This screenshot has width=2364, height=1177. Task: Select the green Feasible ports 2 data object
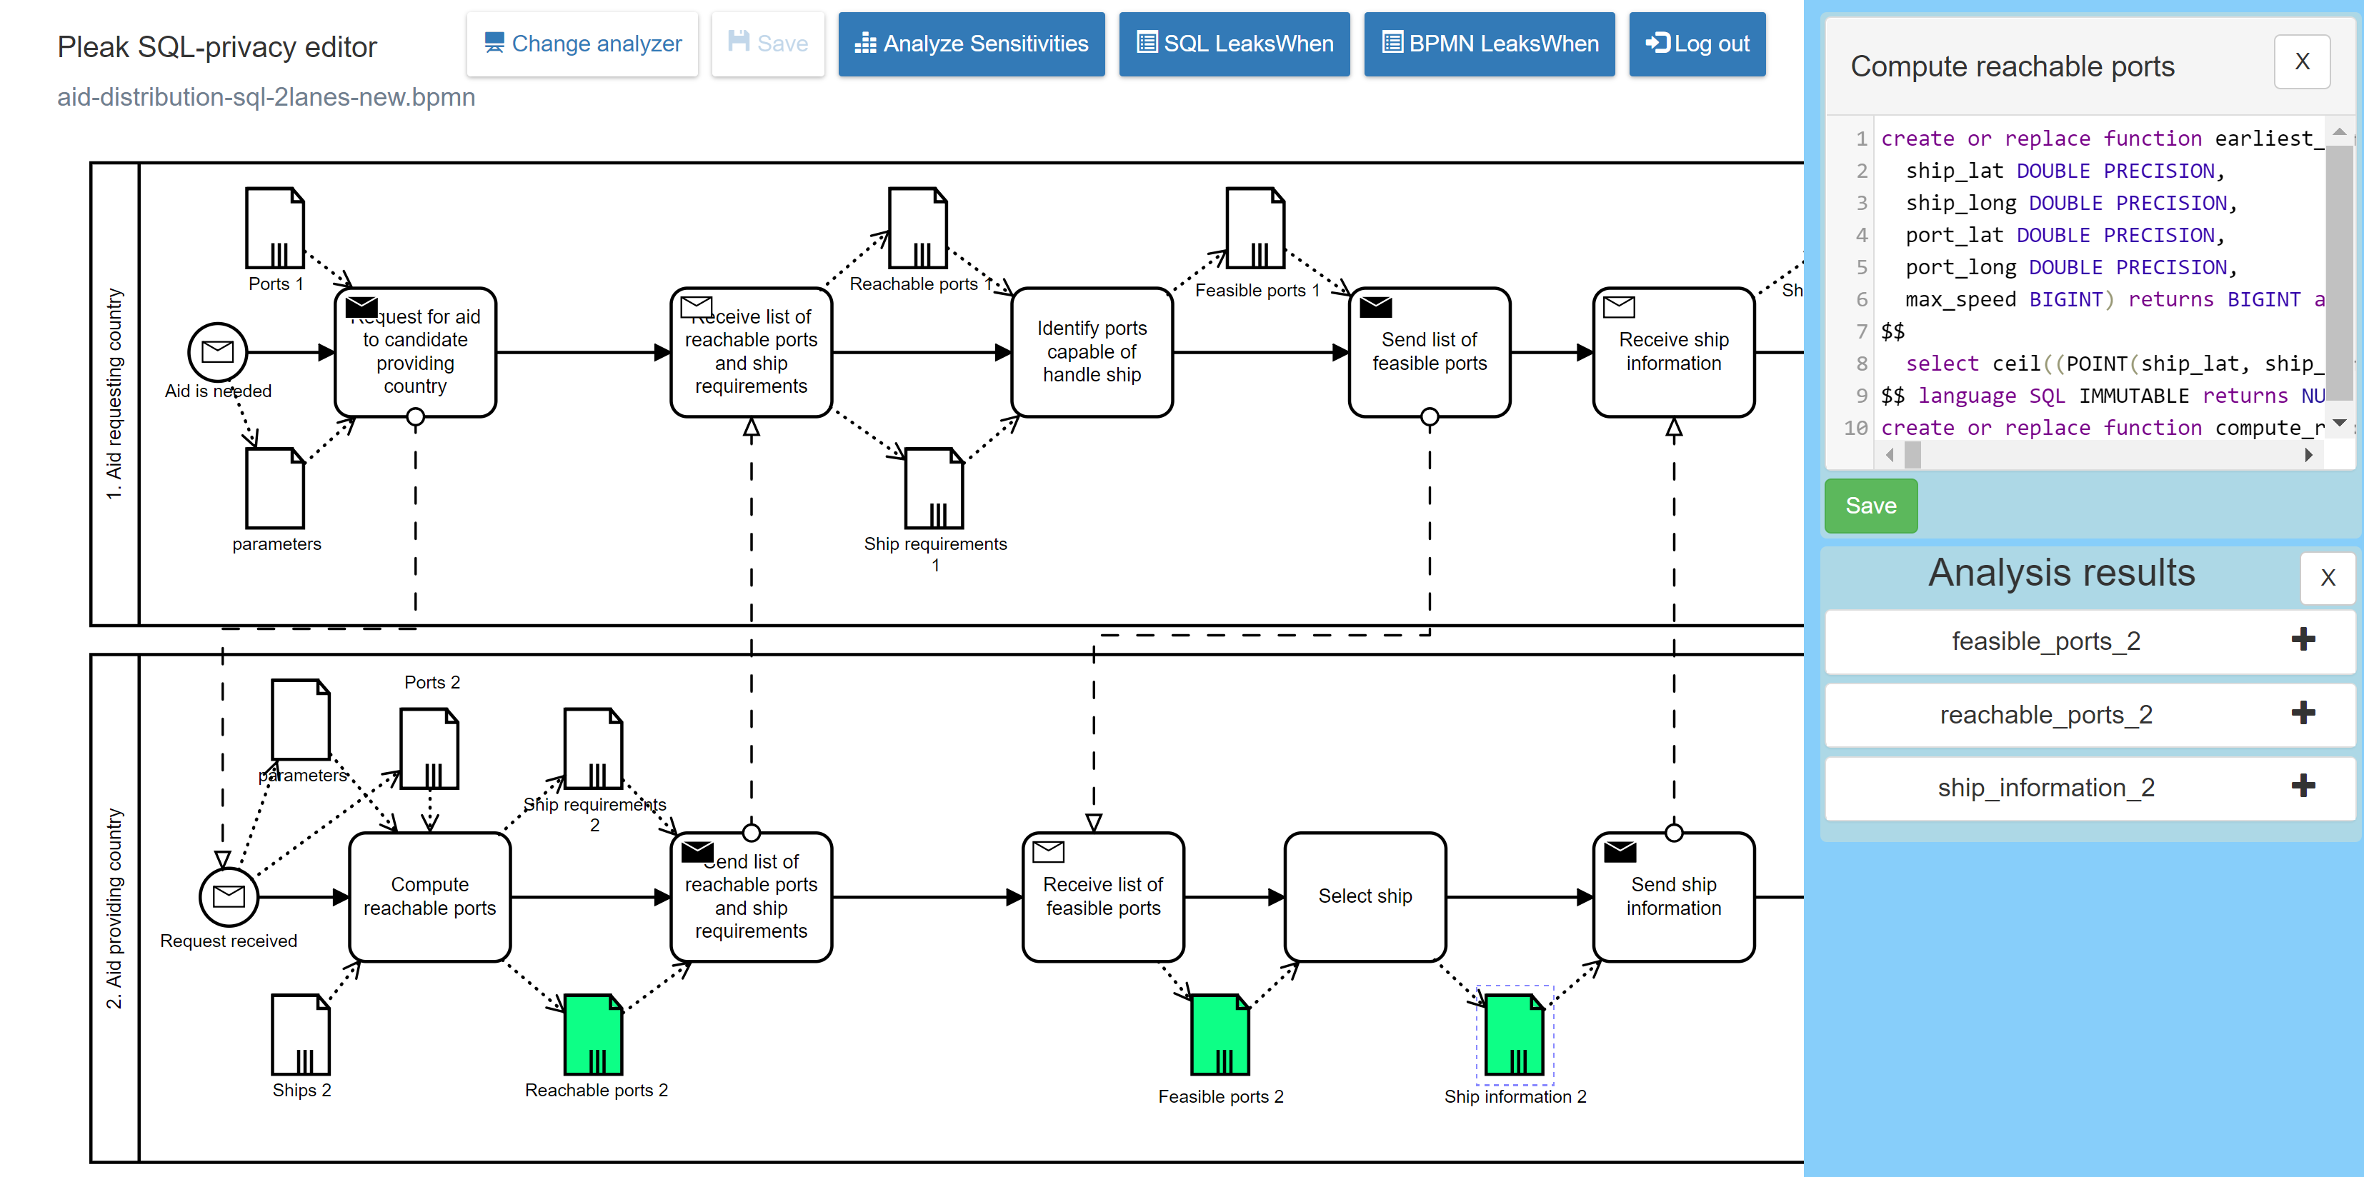[x=1220, y=1034]
